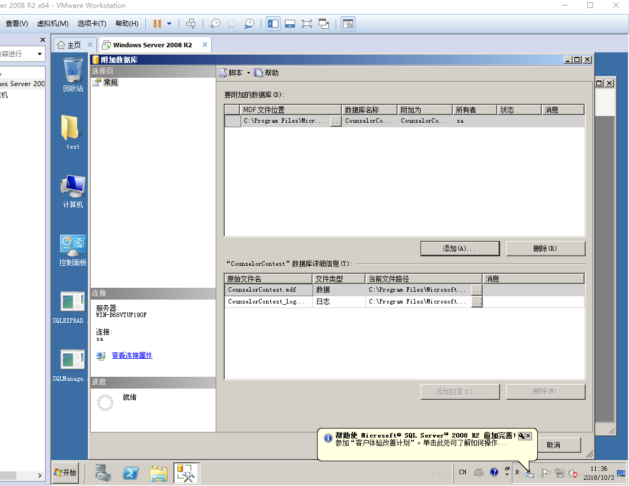Click the 帮助 toolbar button
Image resolution: width=629 pixels, height=486 pixels.
click(x=266, y=73)
